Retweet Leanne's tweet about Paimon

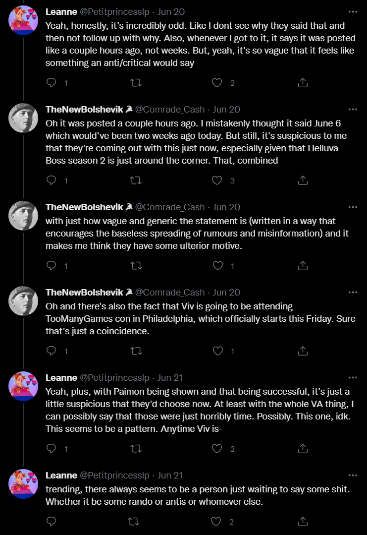[136, 448]
